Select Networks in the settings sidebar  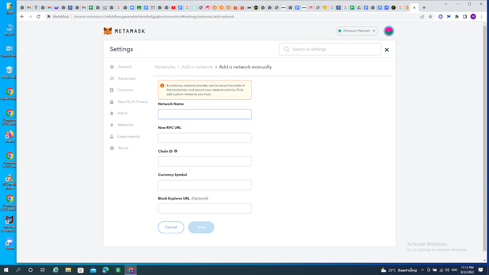click(x=122, y=125)
